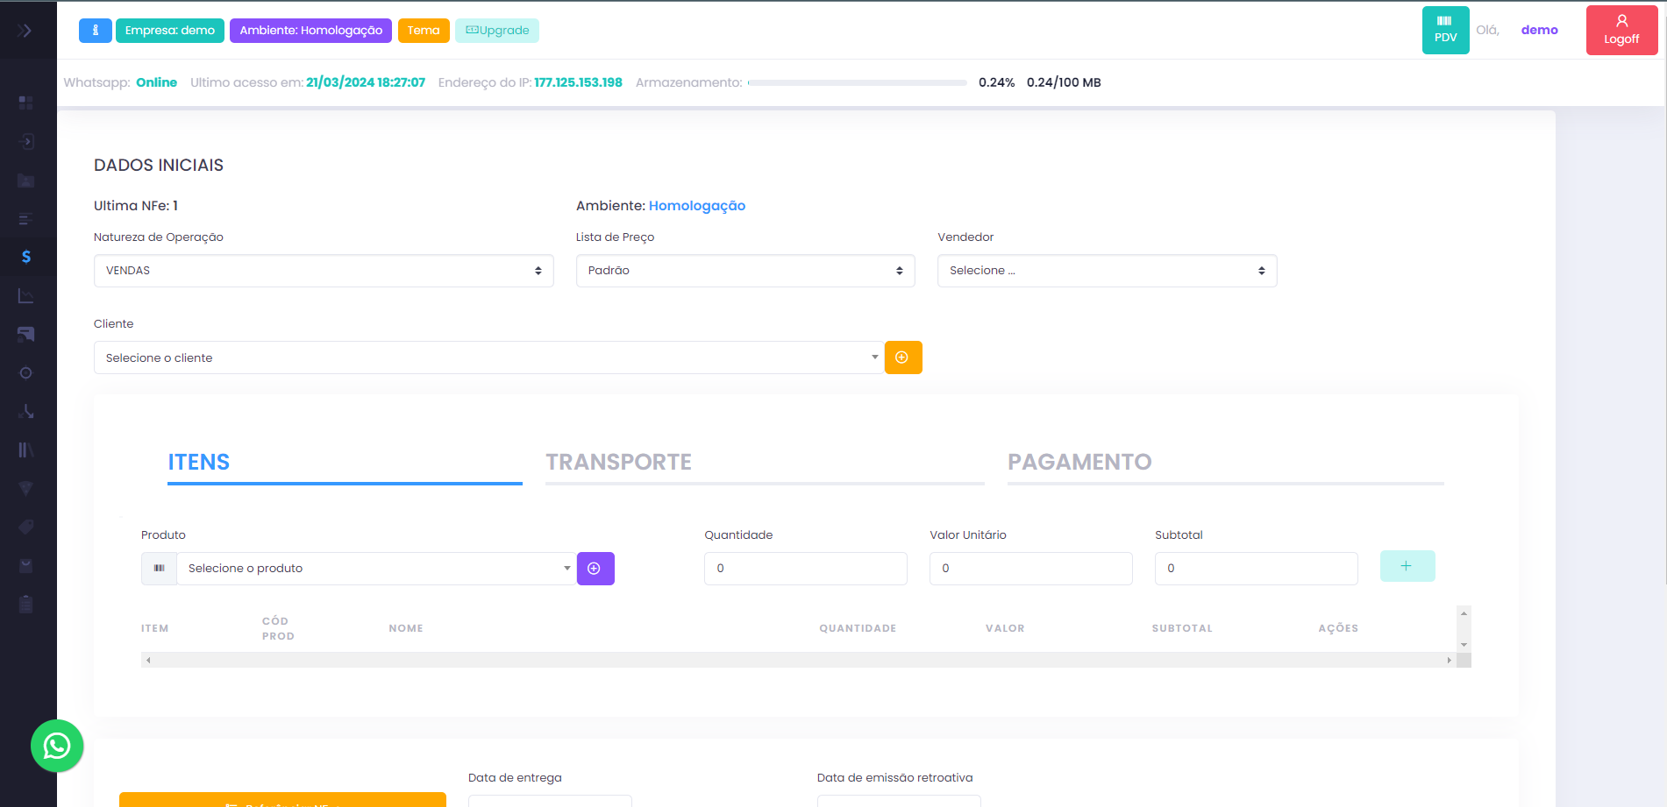Click the Quantidade input field
The image size is (1667, 807).
click(804, 569)
